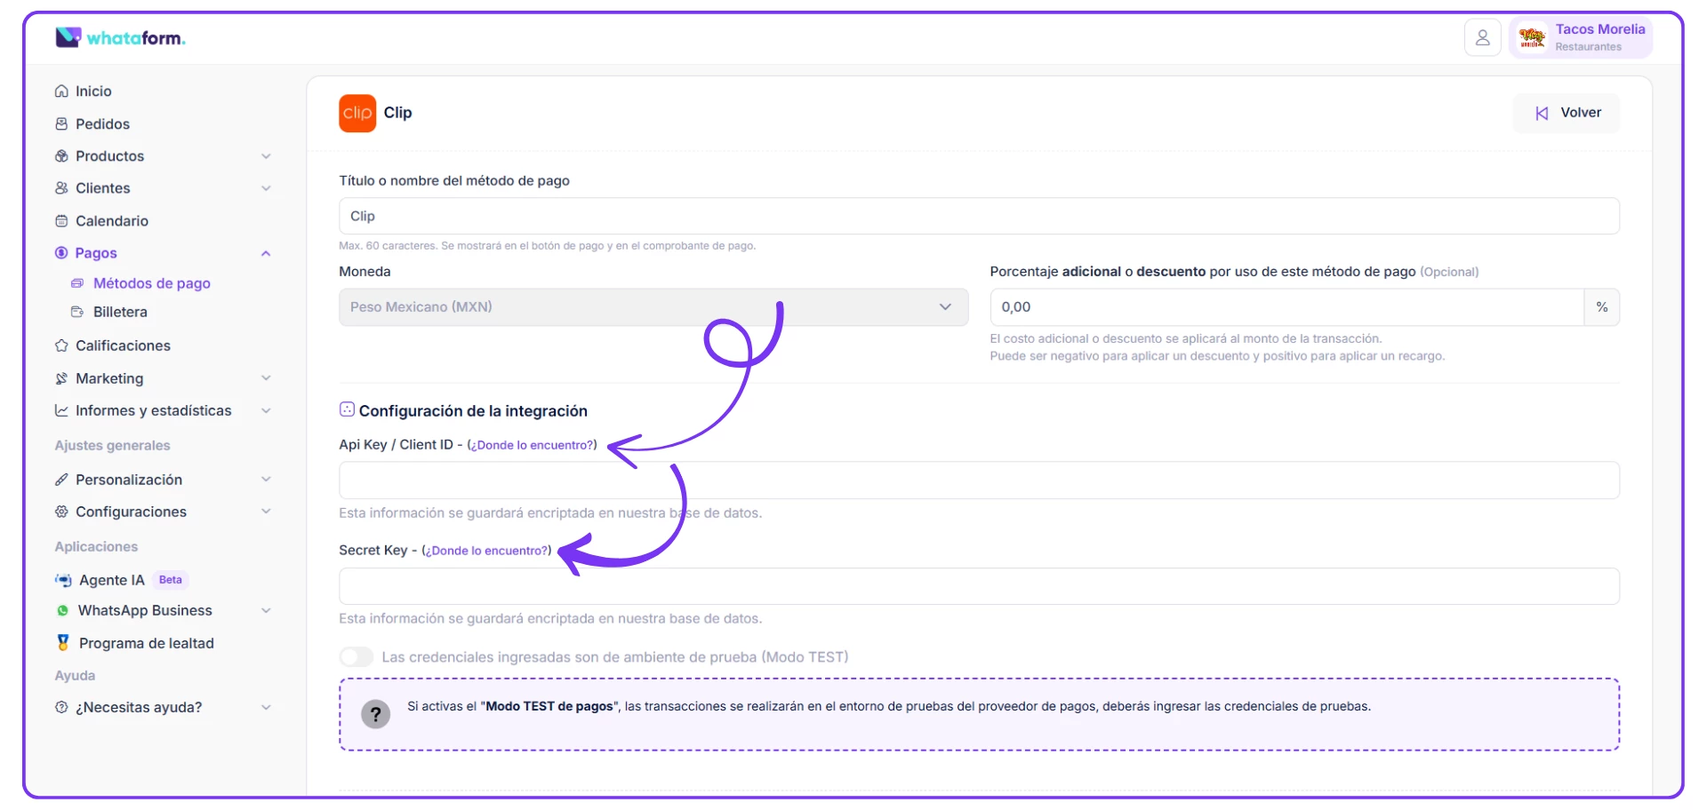Collapse the Pagos section chevron
The image size is (1707, 810).
click(266, 254)
